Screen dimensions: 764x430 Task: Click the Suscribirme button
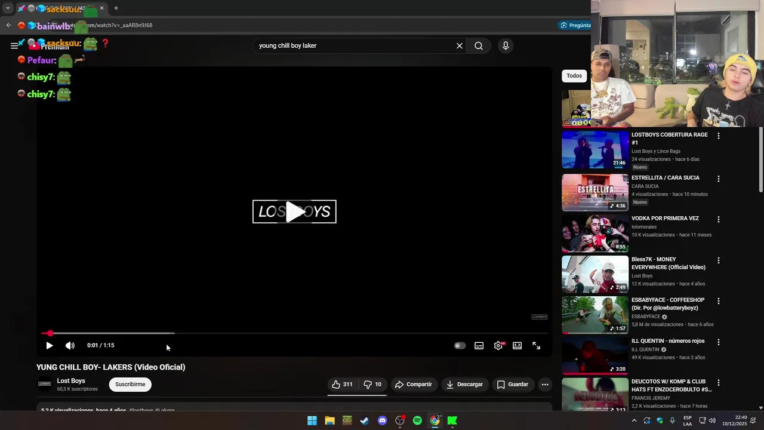(130, 385)
